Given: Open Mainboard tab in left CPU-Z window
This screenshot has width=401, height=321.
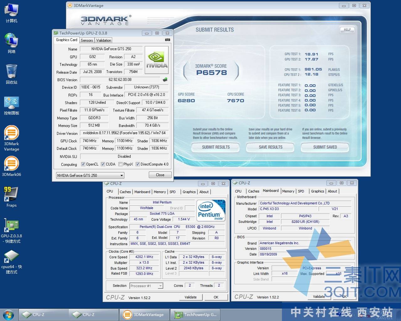Looking at the screenshot, I should (x=142, y=192).
